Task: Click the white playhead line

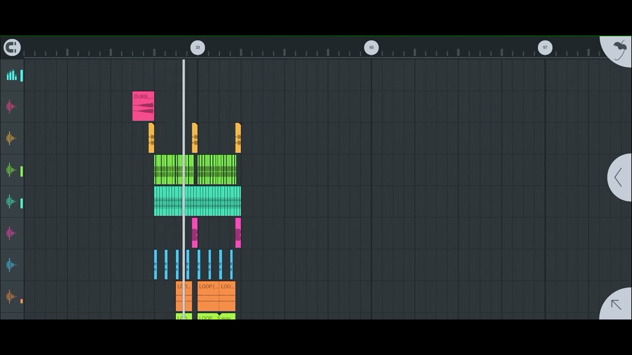Action: pyautogui.click(x=184, y=189)
